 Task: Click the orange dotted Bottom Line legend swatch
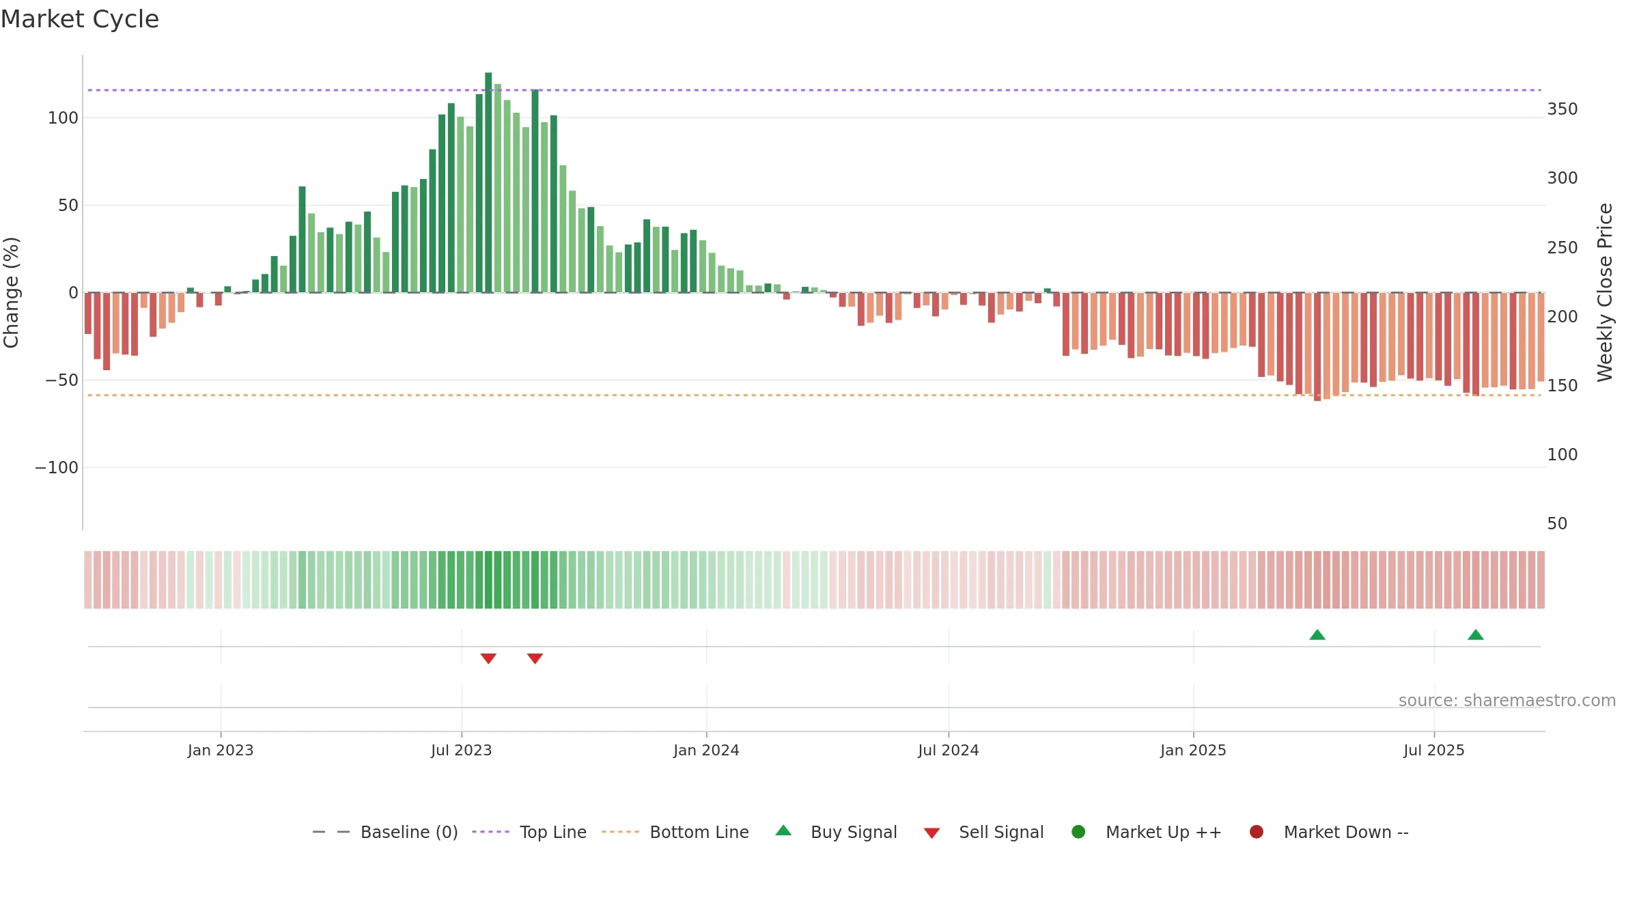620,832
